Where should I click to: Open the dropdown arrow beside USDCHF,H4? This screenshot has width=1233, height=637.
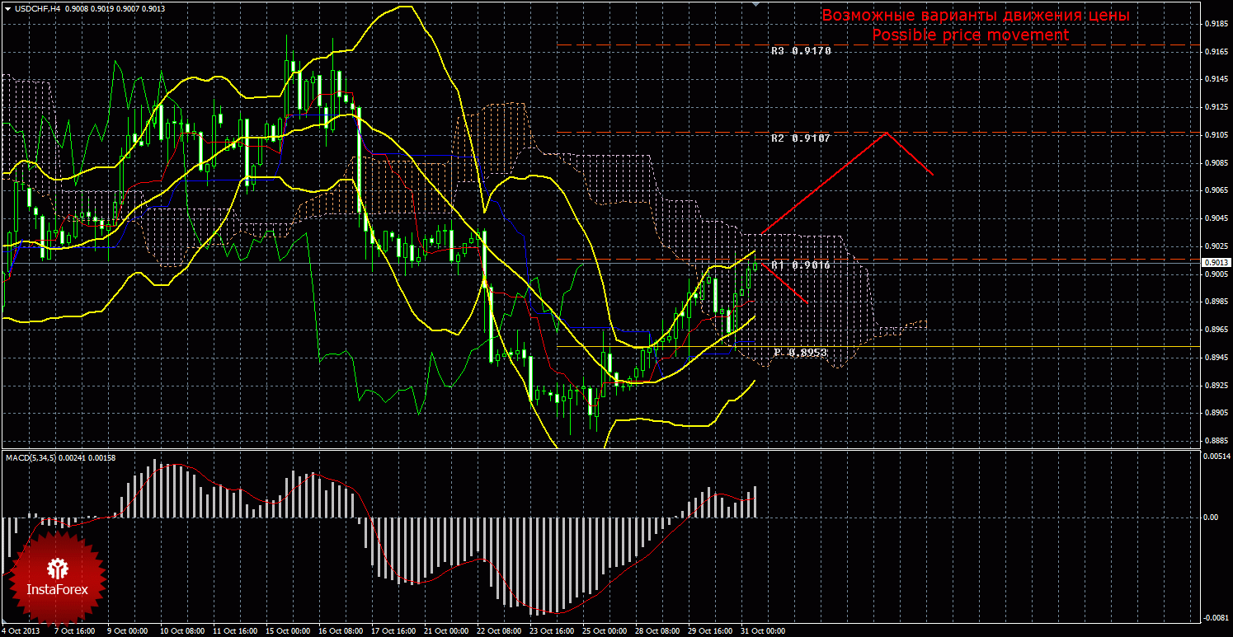pyautogui.click(x=7, y=7)
